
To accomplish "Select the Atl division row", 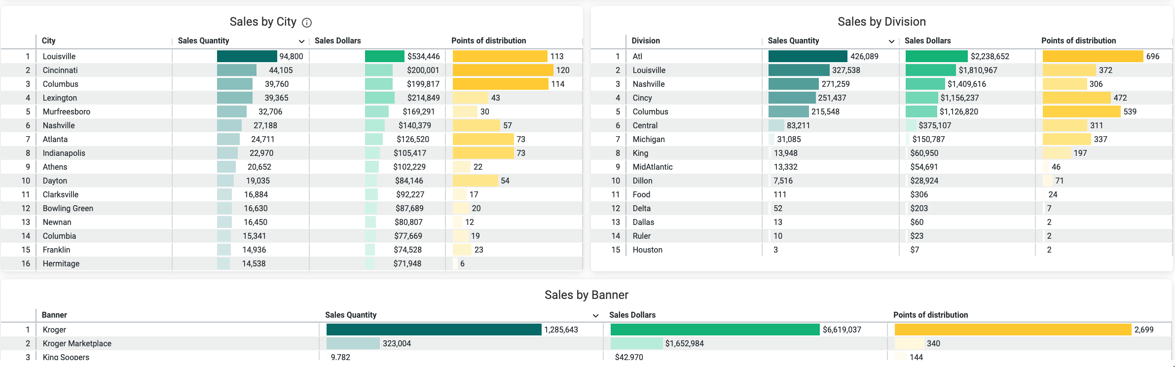I will 881,56.
